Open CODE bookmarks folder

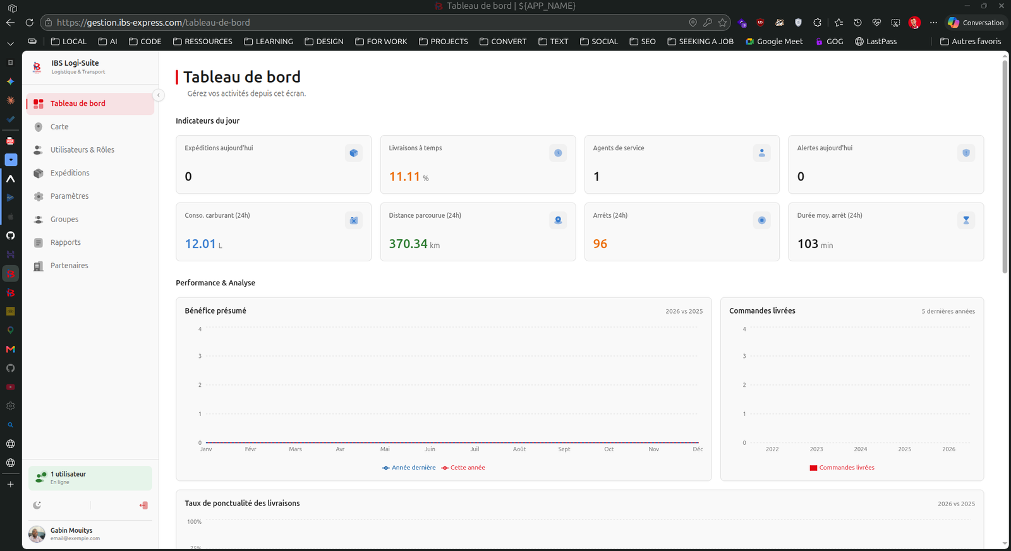point(145,42)
